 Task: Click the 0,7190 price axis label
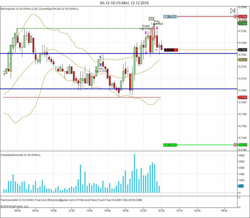pos(242,126)
